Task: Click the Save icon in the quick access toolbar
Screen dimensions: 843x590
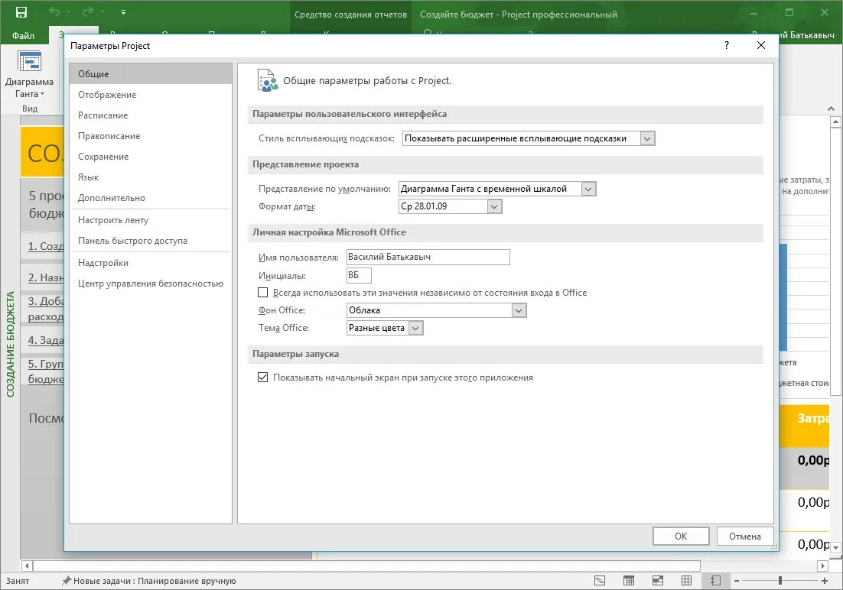Action: pos(21,12)
